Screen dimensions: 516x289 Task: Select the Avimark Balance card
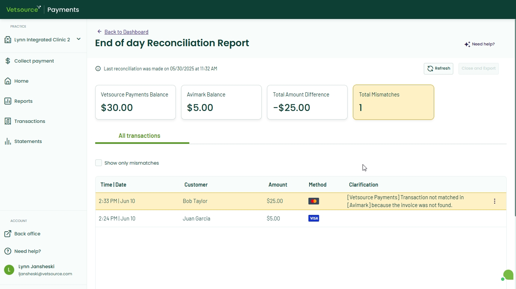click(x=221, y=102)
